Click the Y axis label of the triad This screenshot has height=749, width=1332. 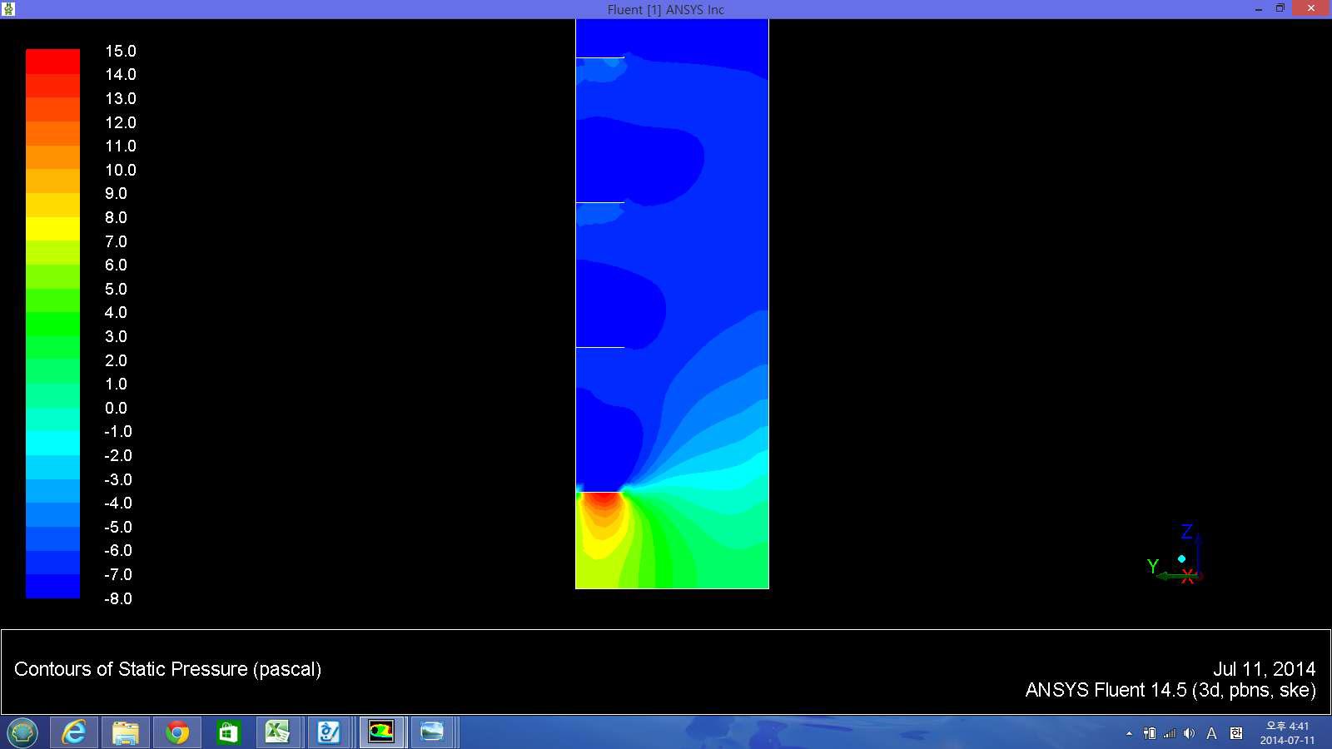[1152, 566]
